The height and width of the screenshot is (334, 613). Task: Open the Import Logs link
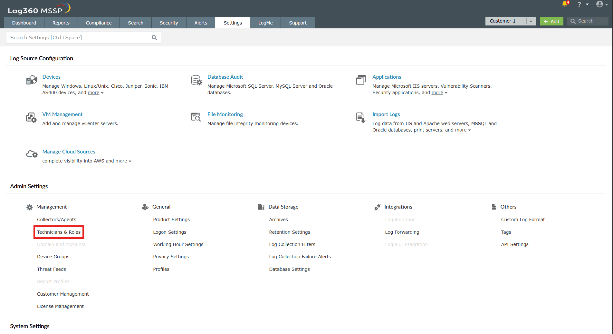(x=386, y=114)
